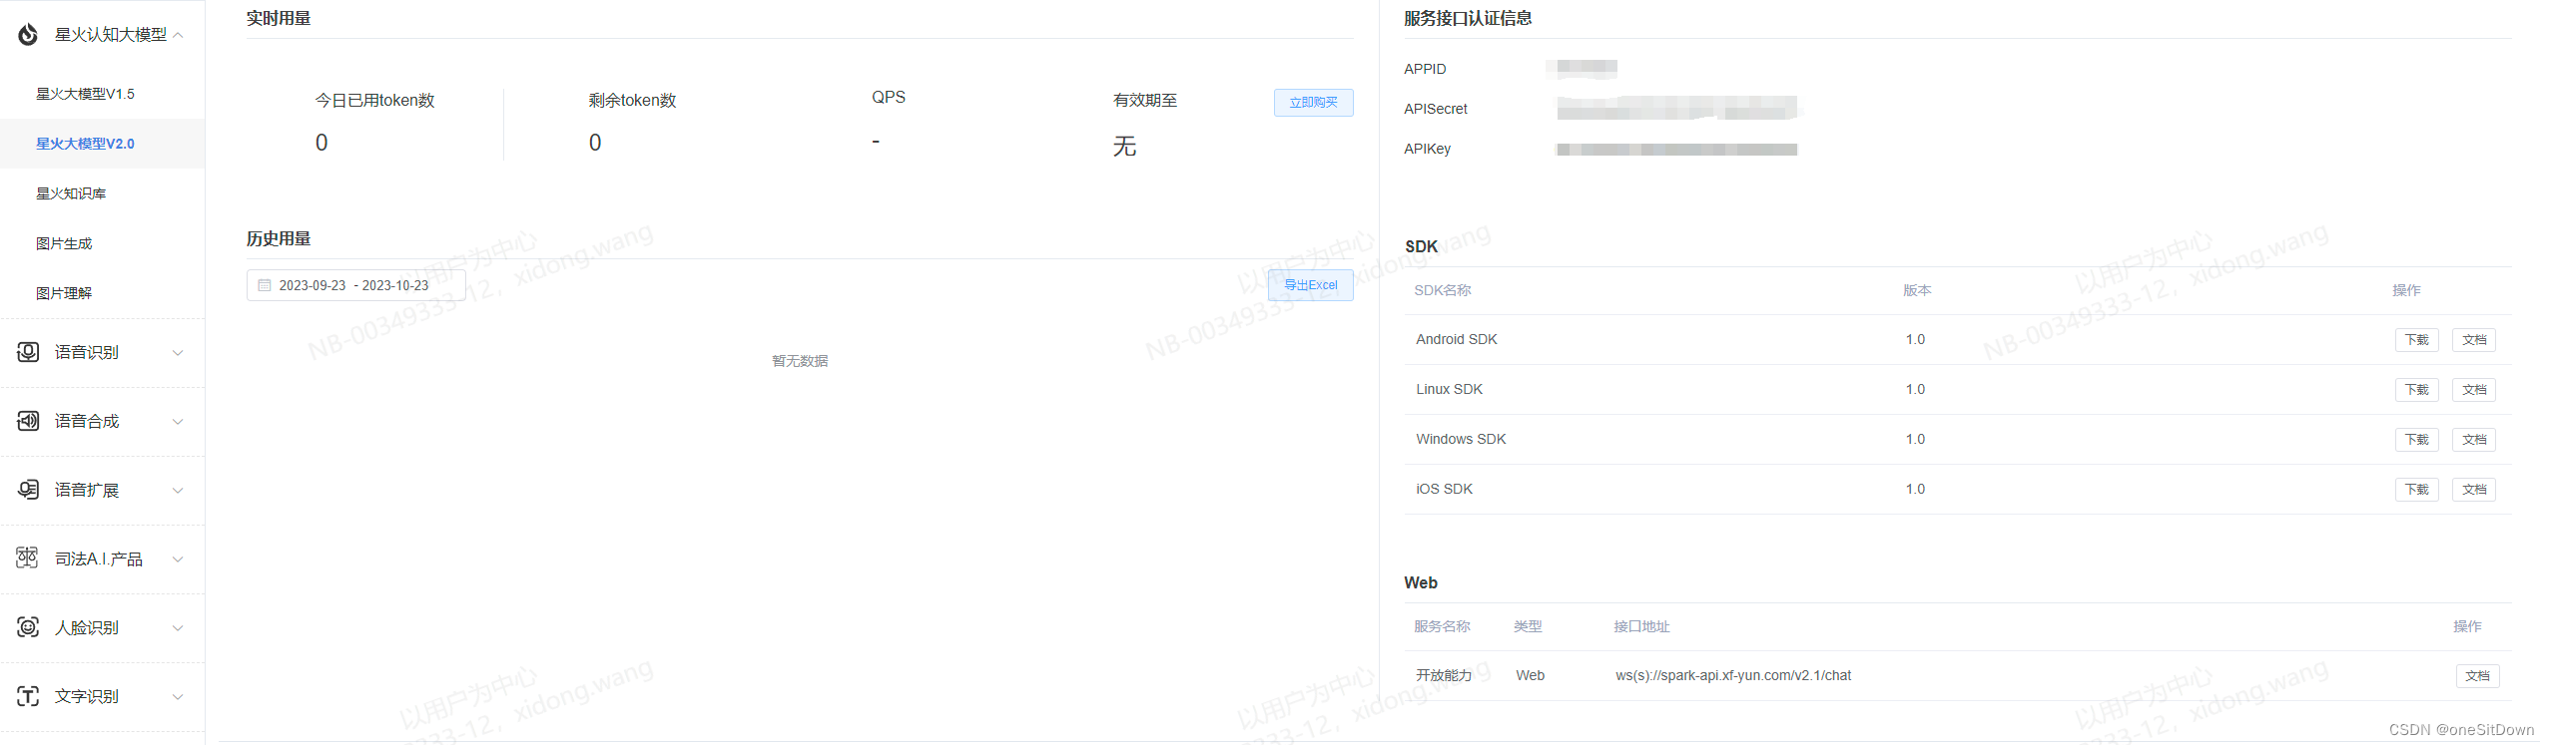
Task: Open the 语音识别 menu section
Action: 102,352
